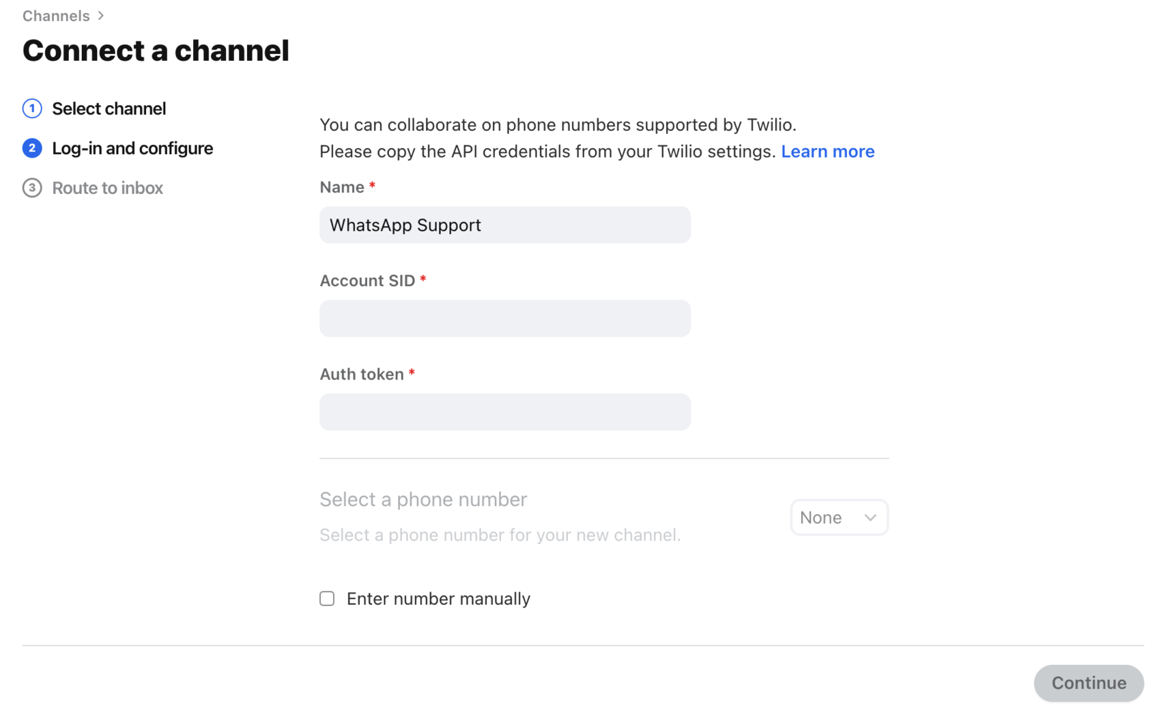Click the step 1 Select channel indicator

[32, 108]
